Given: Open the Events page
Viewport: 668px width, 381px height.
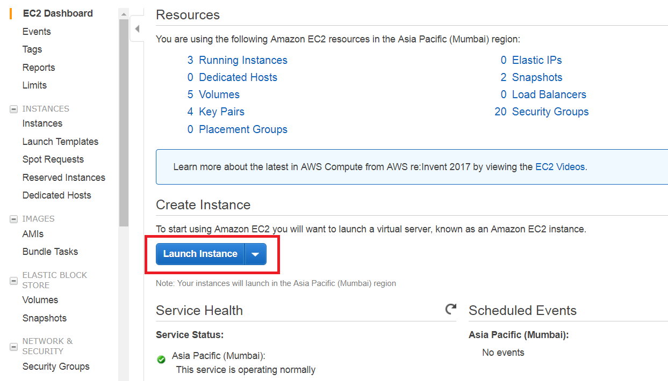Looking at the screenshot, I should (x=36, y=31).
